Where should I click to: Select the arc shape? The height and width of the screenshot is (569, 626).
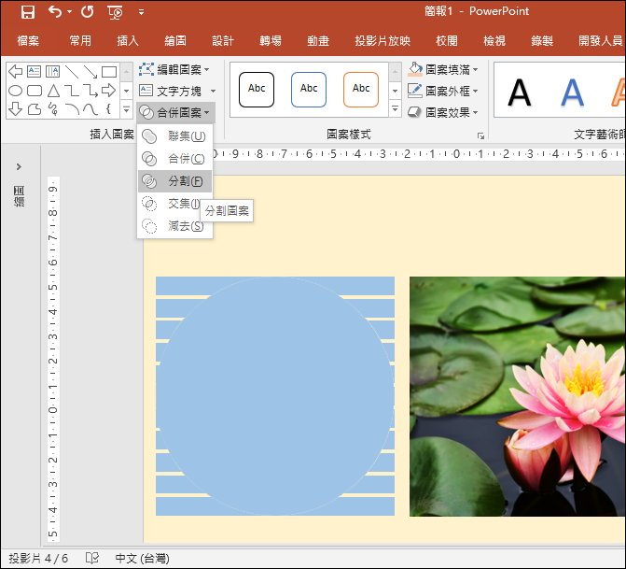(x=72, y=108)
